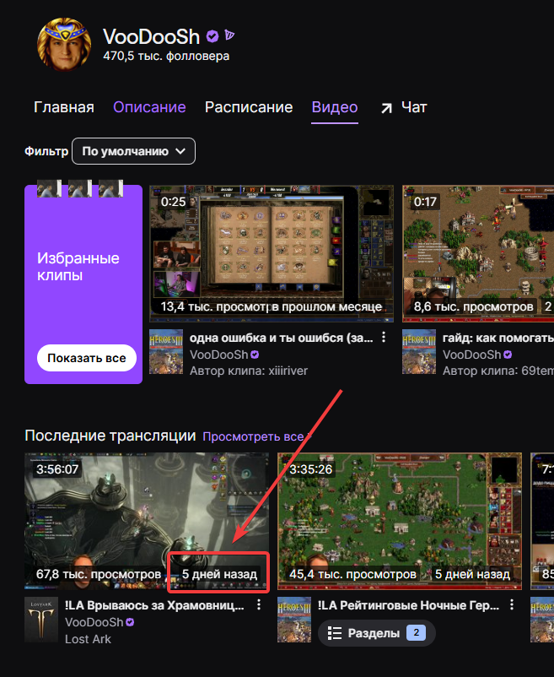Select the Видео tab

point(335,107)
